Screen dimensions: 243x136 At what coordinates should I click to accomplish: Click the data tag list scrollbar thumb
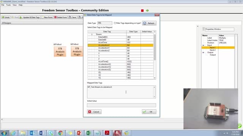[x=155, y=47]
